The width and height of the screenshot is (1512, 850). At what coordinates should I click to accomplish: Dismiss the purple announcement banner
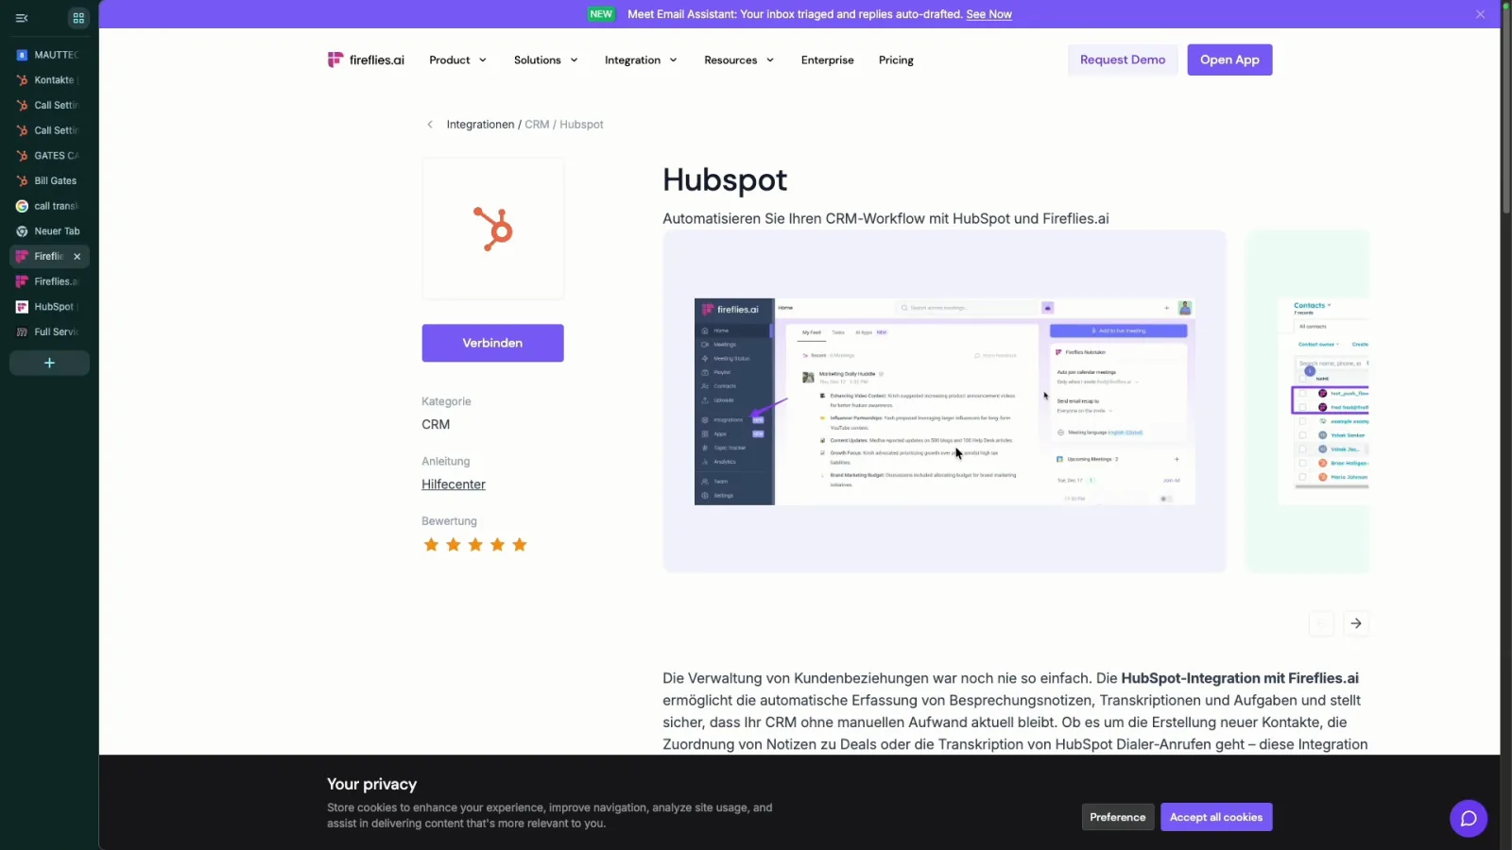pos(1480,14)
